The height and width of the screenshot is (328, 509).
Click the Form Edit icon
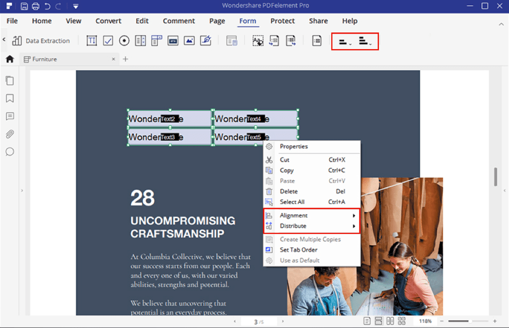232,41
